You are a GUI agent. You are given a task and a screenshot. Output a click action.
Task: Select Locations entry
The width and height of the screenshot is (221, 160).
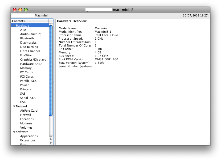(x=27, y=119)
